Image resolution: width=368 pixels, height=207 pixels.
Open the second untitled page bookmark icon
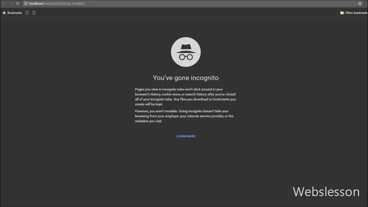[34, 13]
